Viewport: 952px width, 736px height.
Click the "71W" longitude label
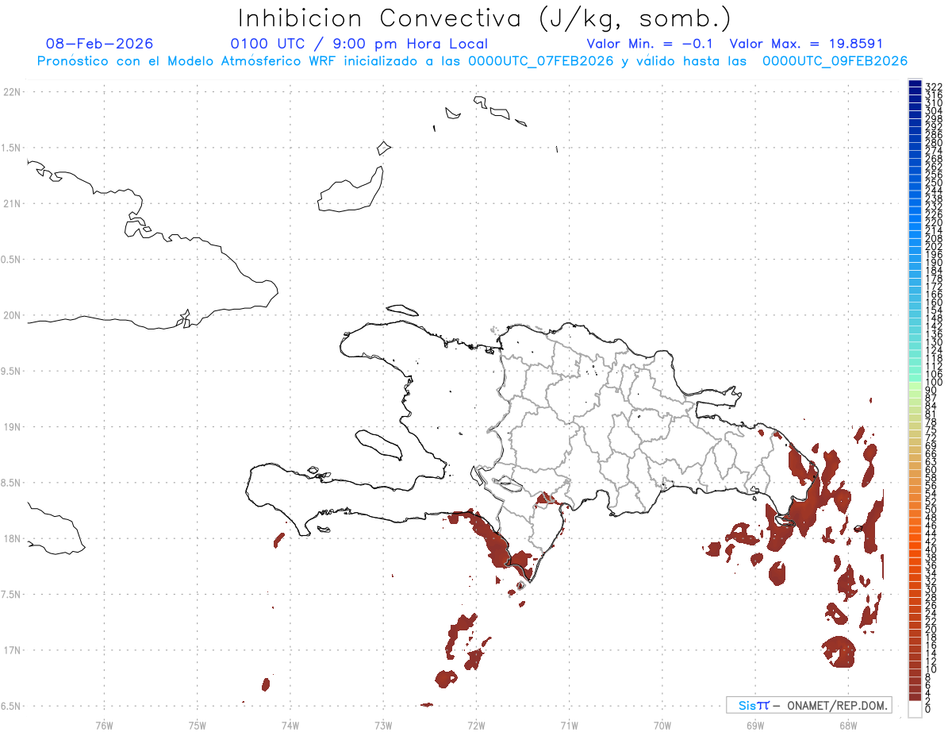[569, 725]
